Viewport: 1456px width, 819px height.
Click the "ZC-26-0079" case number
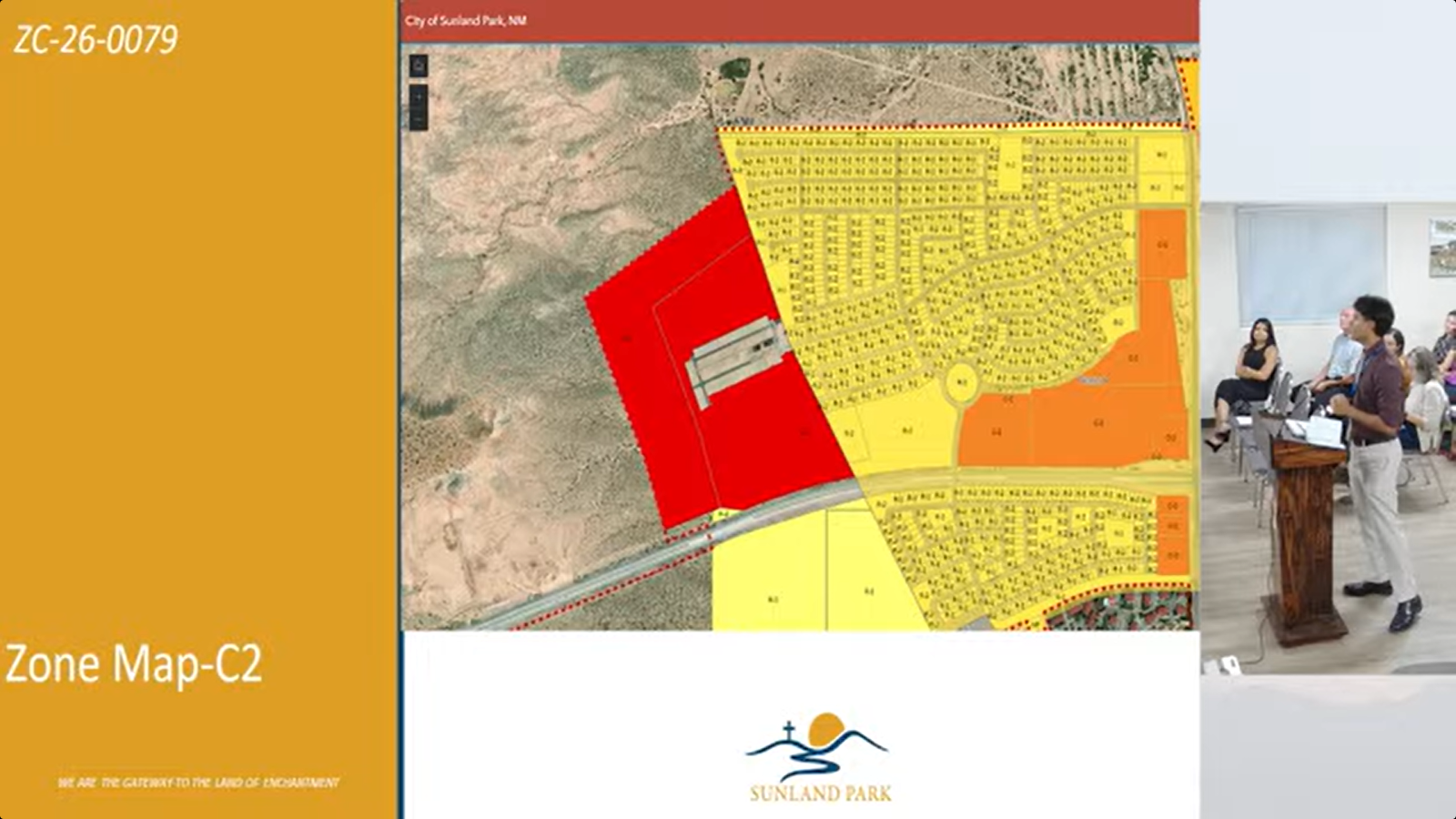(x=96, y=39)
